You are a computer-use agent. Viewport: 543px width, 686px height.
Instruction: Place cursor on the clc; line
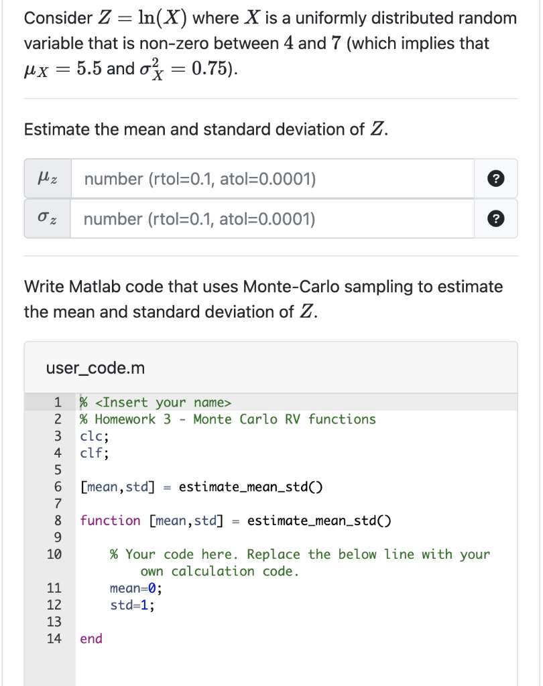click(x=94, y=436)
